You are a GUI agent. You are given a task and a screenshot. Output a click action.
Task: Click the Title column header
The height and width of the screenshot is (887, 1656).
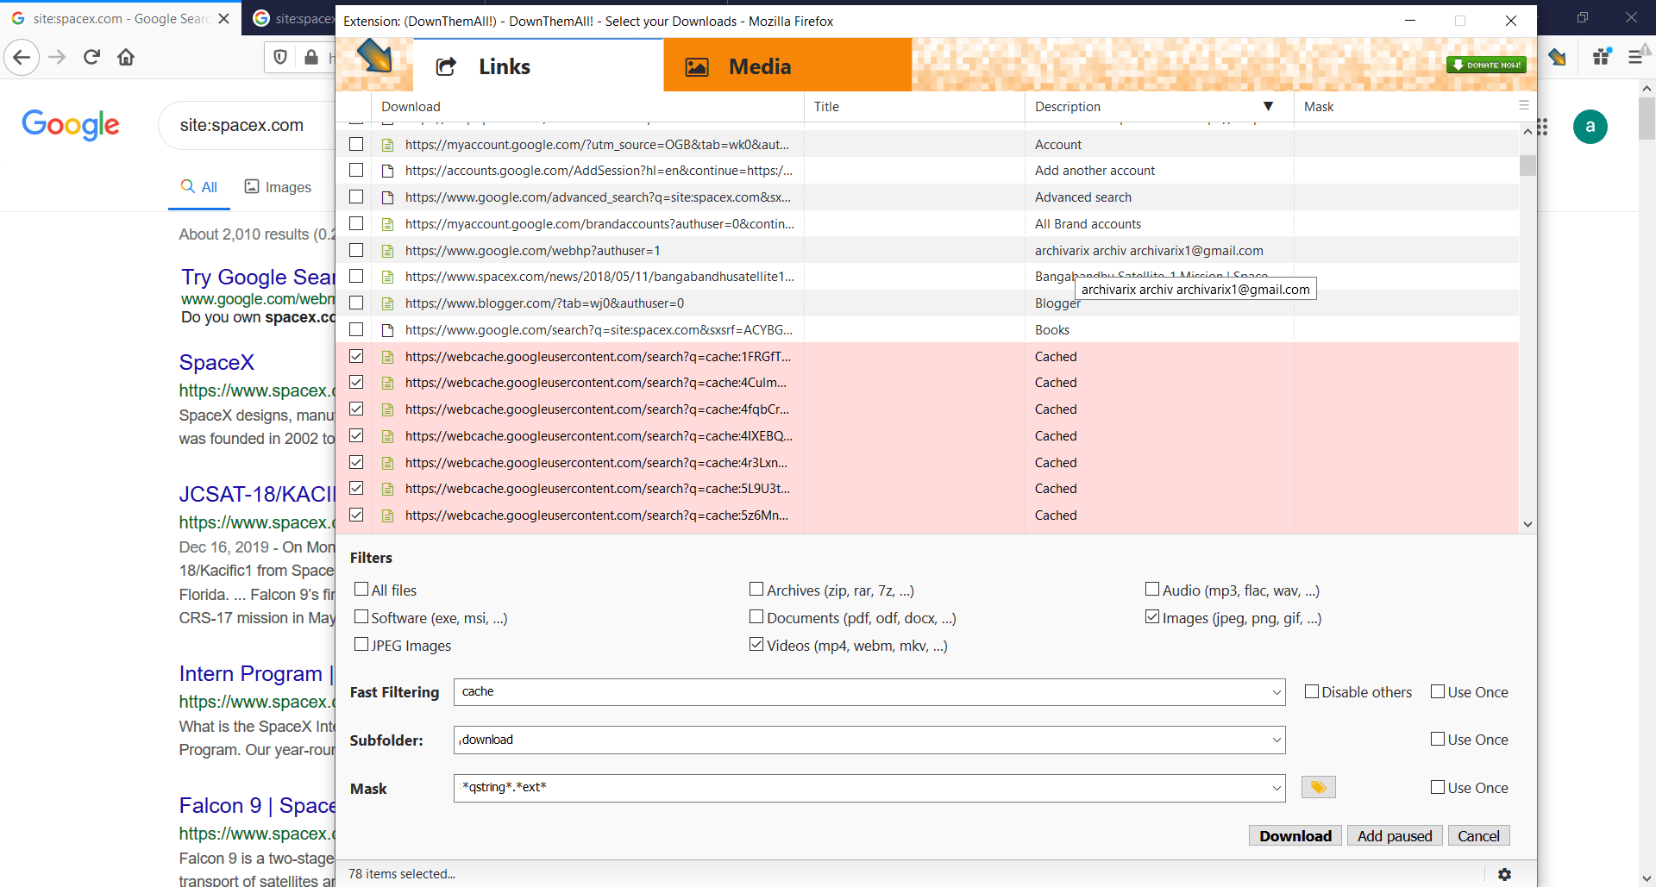point(914,107)
